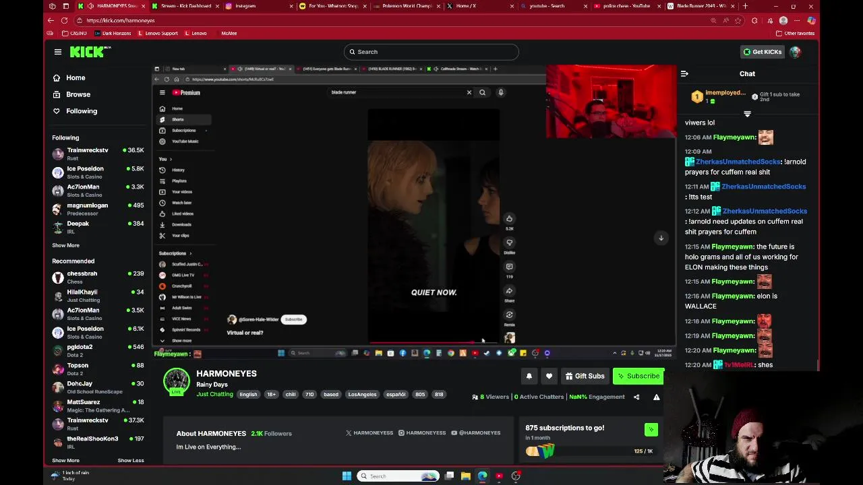Open chessbrah in Recommended channels
Image resolution: width=863 pixels, height=485 pixels.
click(x=98, y=277)
